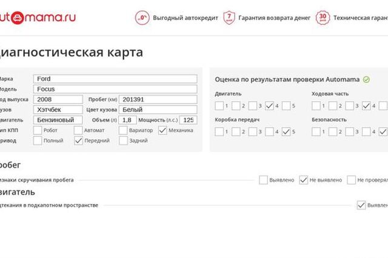Uncheck Коробка передач rating checkbox 5

286,131
